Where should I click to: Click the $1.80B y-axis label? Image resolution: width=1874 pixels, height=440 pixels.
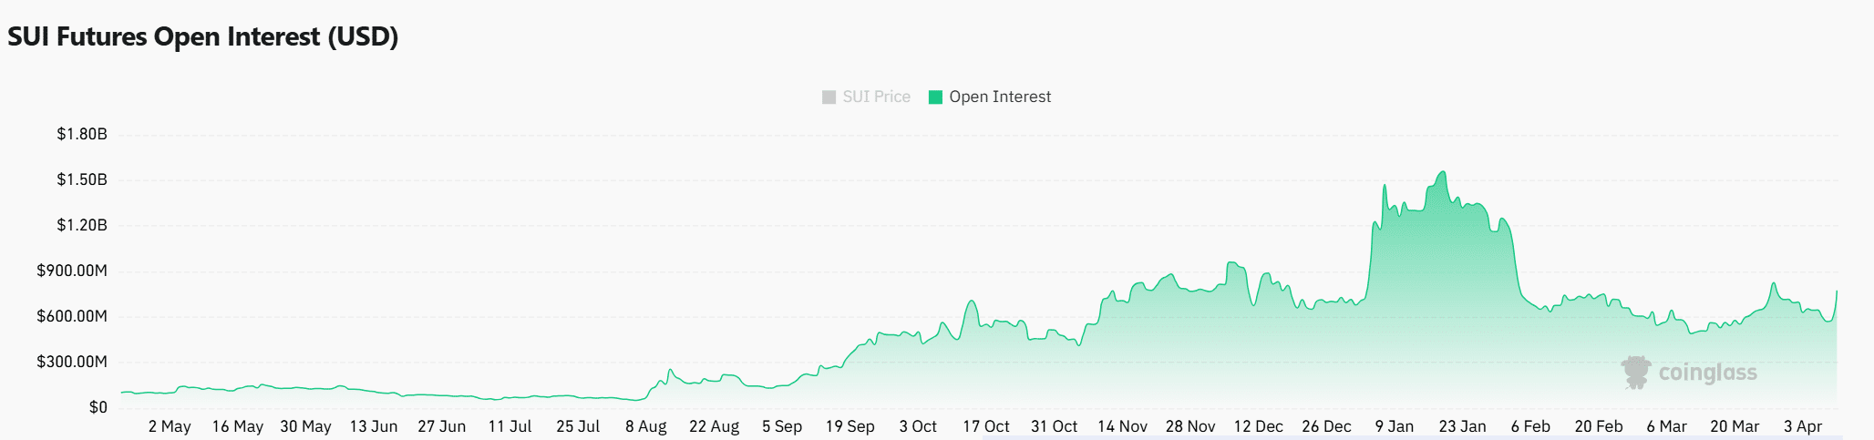[x=82, y=134]
